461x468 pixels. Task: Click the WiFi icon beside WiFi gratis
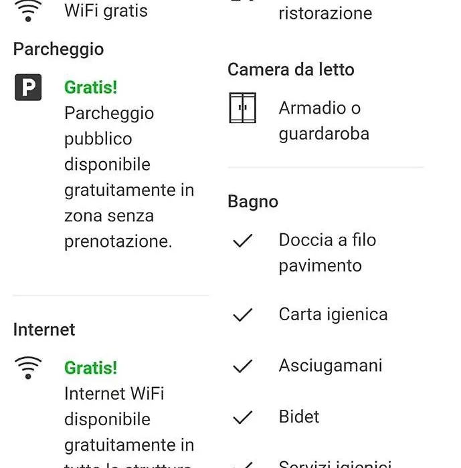tap(28, 11)
